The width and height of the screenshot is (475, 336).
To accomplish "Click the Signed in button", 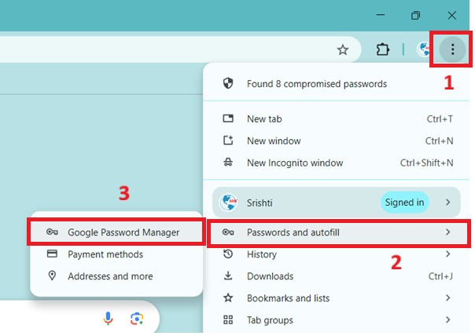I will pyautogui.click(x=404, y=203).
